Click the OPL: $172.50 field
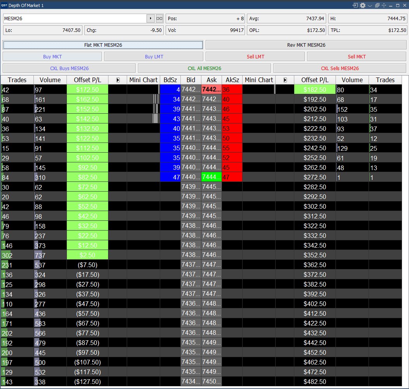The image size is (409, 389). pos(287,30)
